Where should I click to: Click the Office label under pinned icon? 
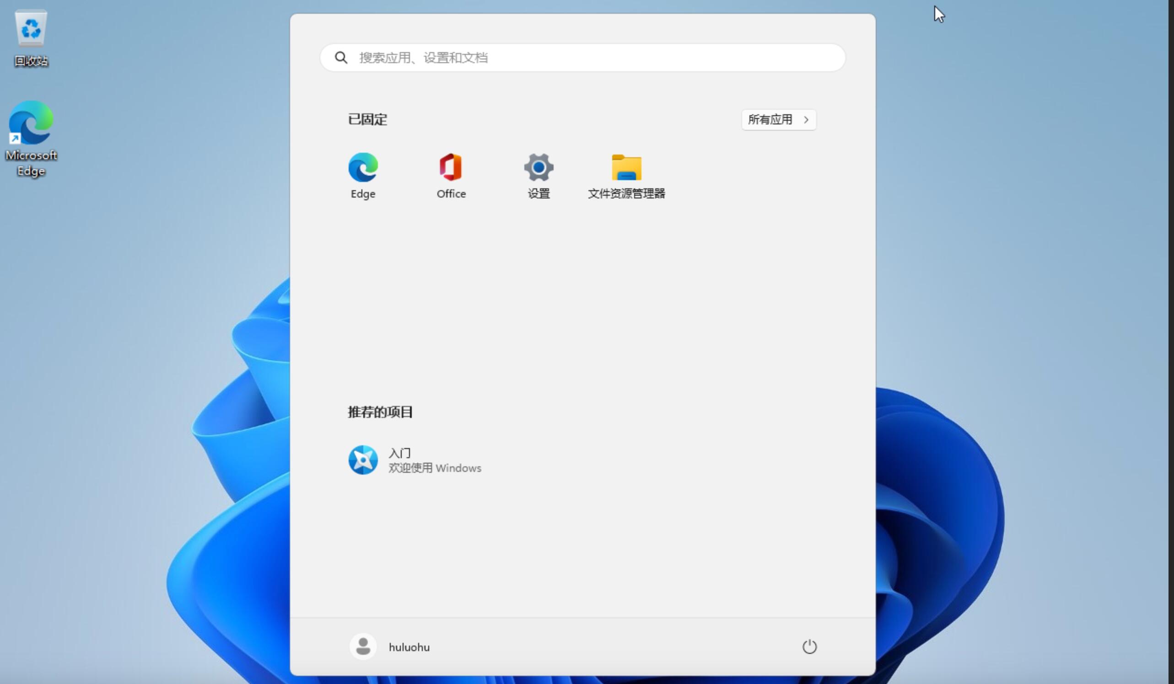click(x=451, y=194)
